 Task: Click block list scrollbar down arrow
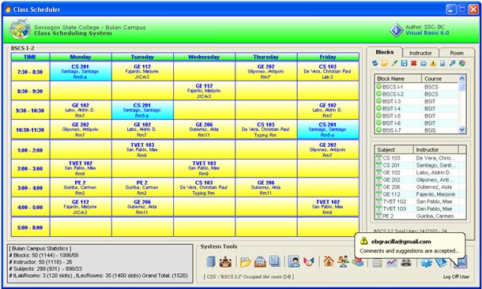click(x=461, y=130)
